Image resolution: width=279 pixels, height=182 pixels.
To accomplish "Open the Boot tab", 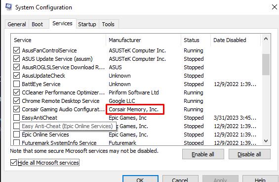I will click(38, 24).
